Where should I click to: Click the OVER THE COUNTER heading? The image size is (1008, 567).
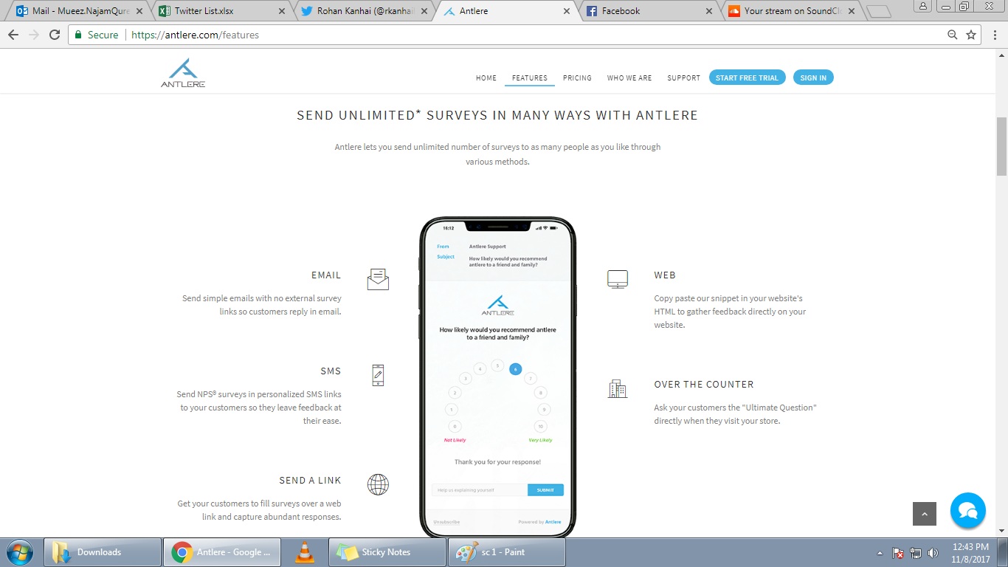coord(704,385)
